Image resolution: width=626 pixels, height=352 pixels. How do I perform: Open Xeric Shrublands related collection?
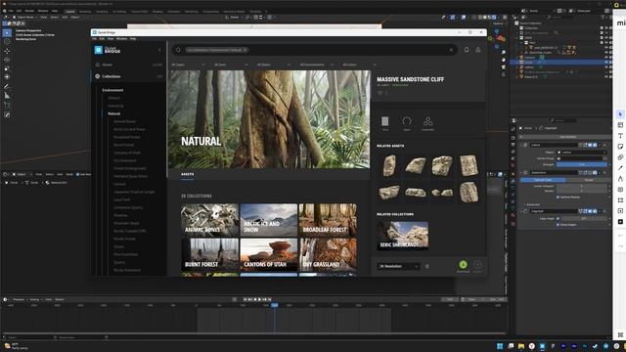402,236
